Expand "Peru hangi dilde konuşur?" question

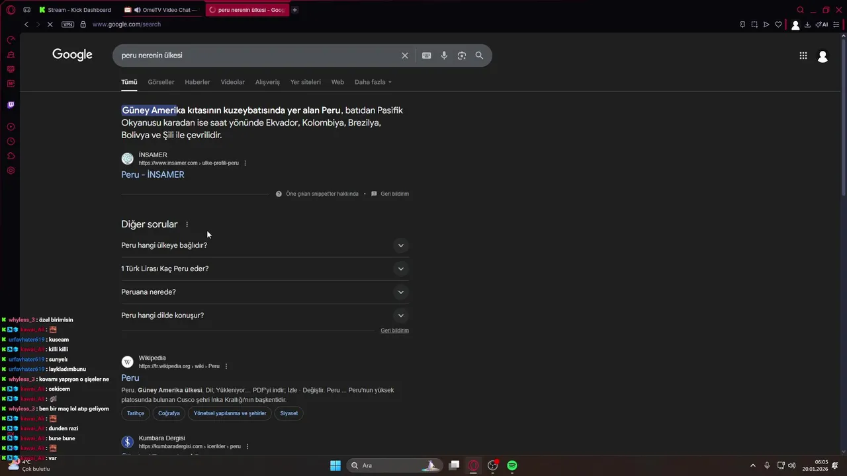click(265, 315)
